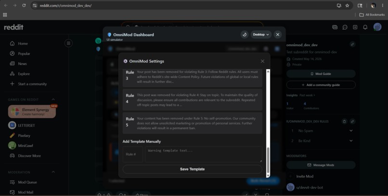
Task: Click the OmniMod Settings gear icon
Action: point(126,61)
